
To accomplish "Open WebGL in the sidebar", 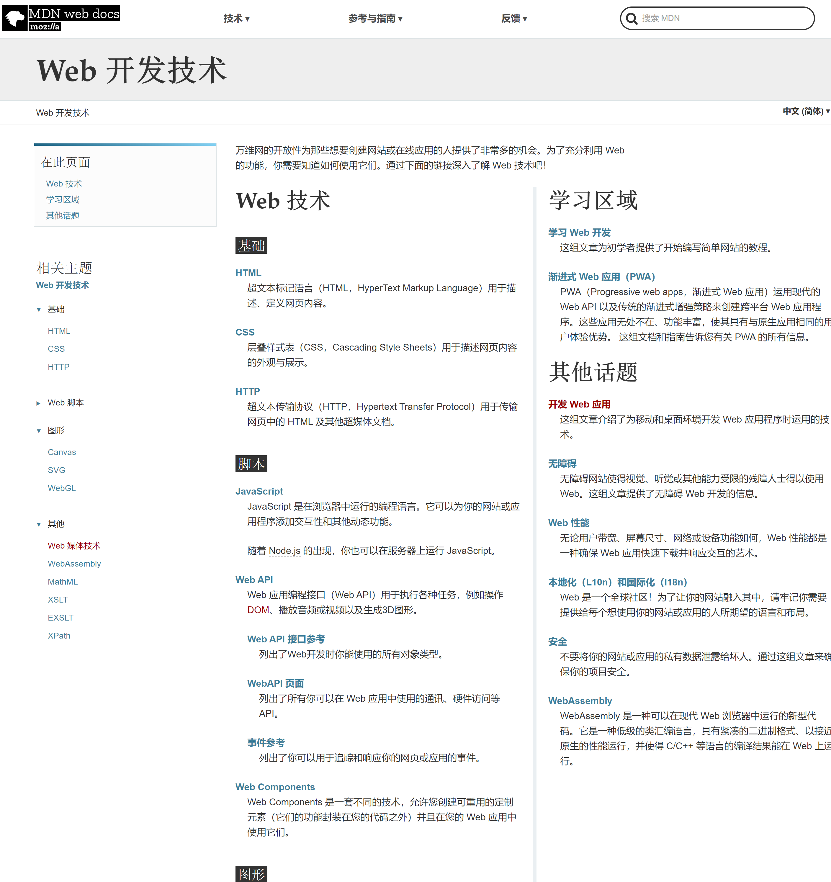I will coord(62,488).
